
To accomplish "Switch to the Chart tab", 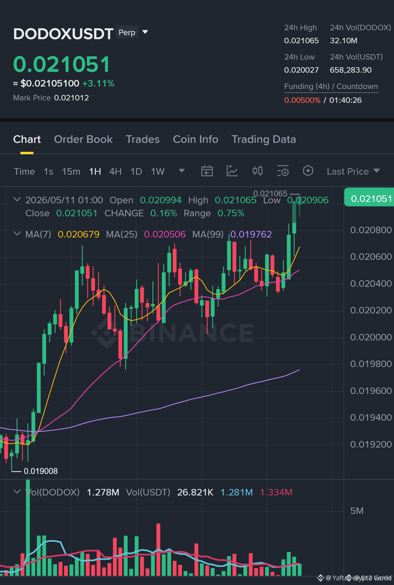I will pyautogui.click(x=27, y=139).
